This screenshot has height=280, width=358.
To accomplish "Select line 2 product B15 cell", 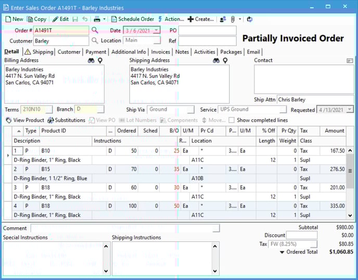I will coord(73,169).
